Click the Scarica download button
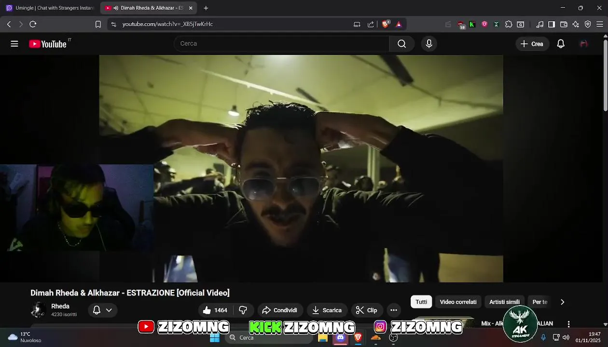This screenshot has height=347, width=608. click(x=327, y=310)
